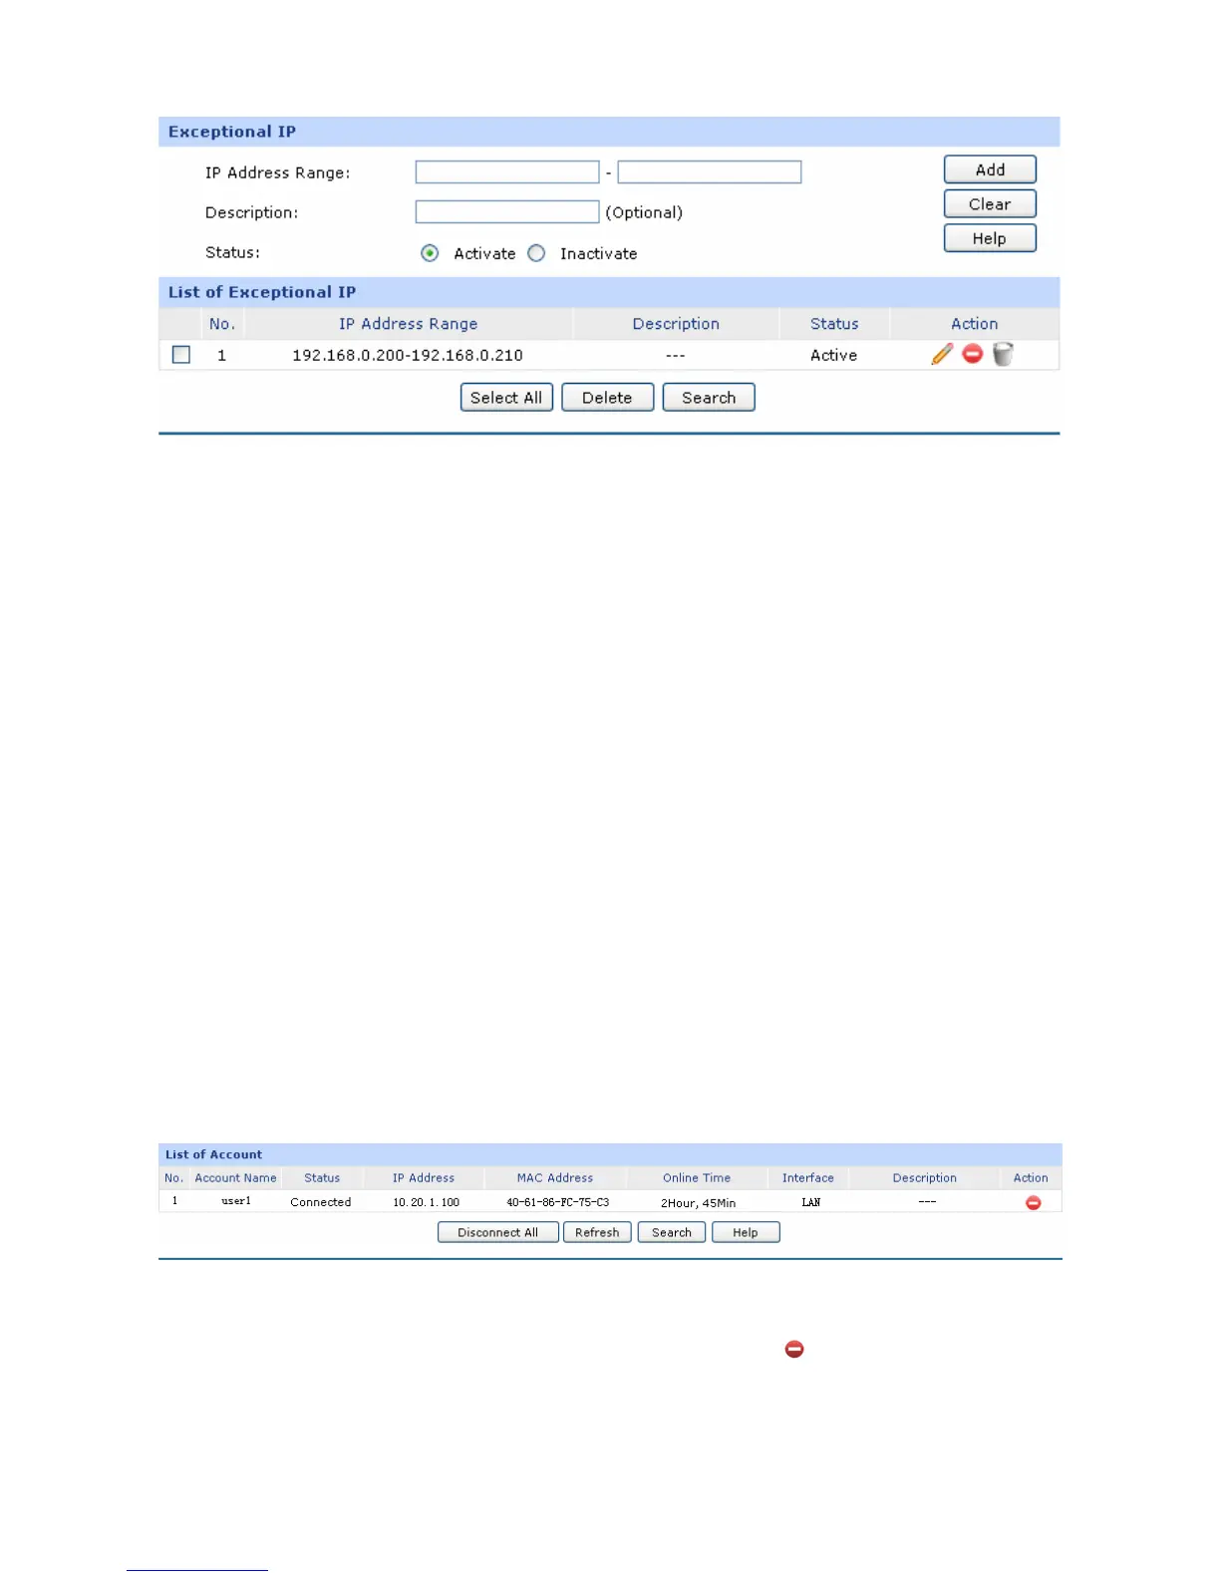The height and width of the screenshot is (1579, 1220).
Task: Click the IP Address Range column header
Action: pyautogui.click(x=408, y=324)
